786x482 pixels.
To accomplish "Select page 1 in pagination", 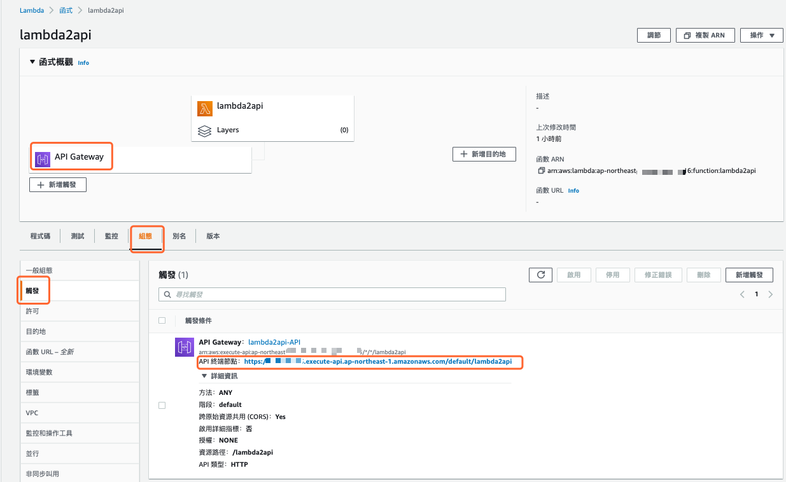I will coord(756,294).
